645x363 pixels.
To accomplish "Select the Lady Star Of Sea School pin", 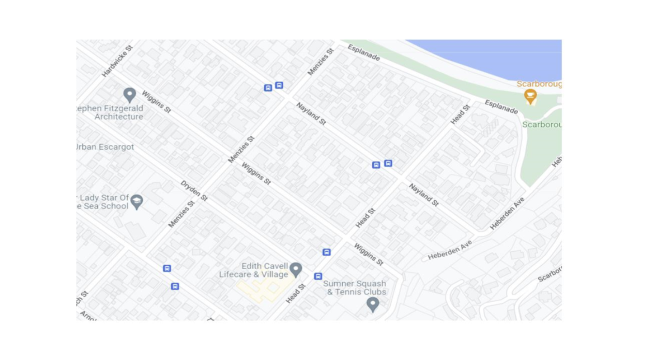I will tap(137, 202).
